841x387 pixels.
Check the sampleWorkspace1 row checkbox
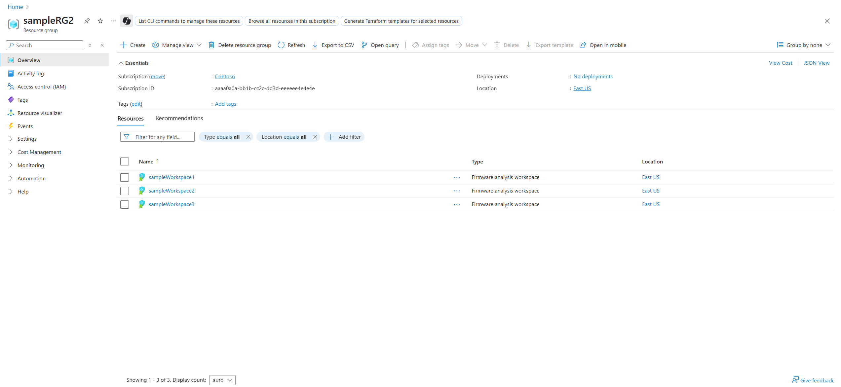tap(125, 177)
